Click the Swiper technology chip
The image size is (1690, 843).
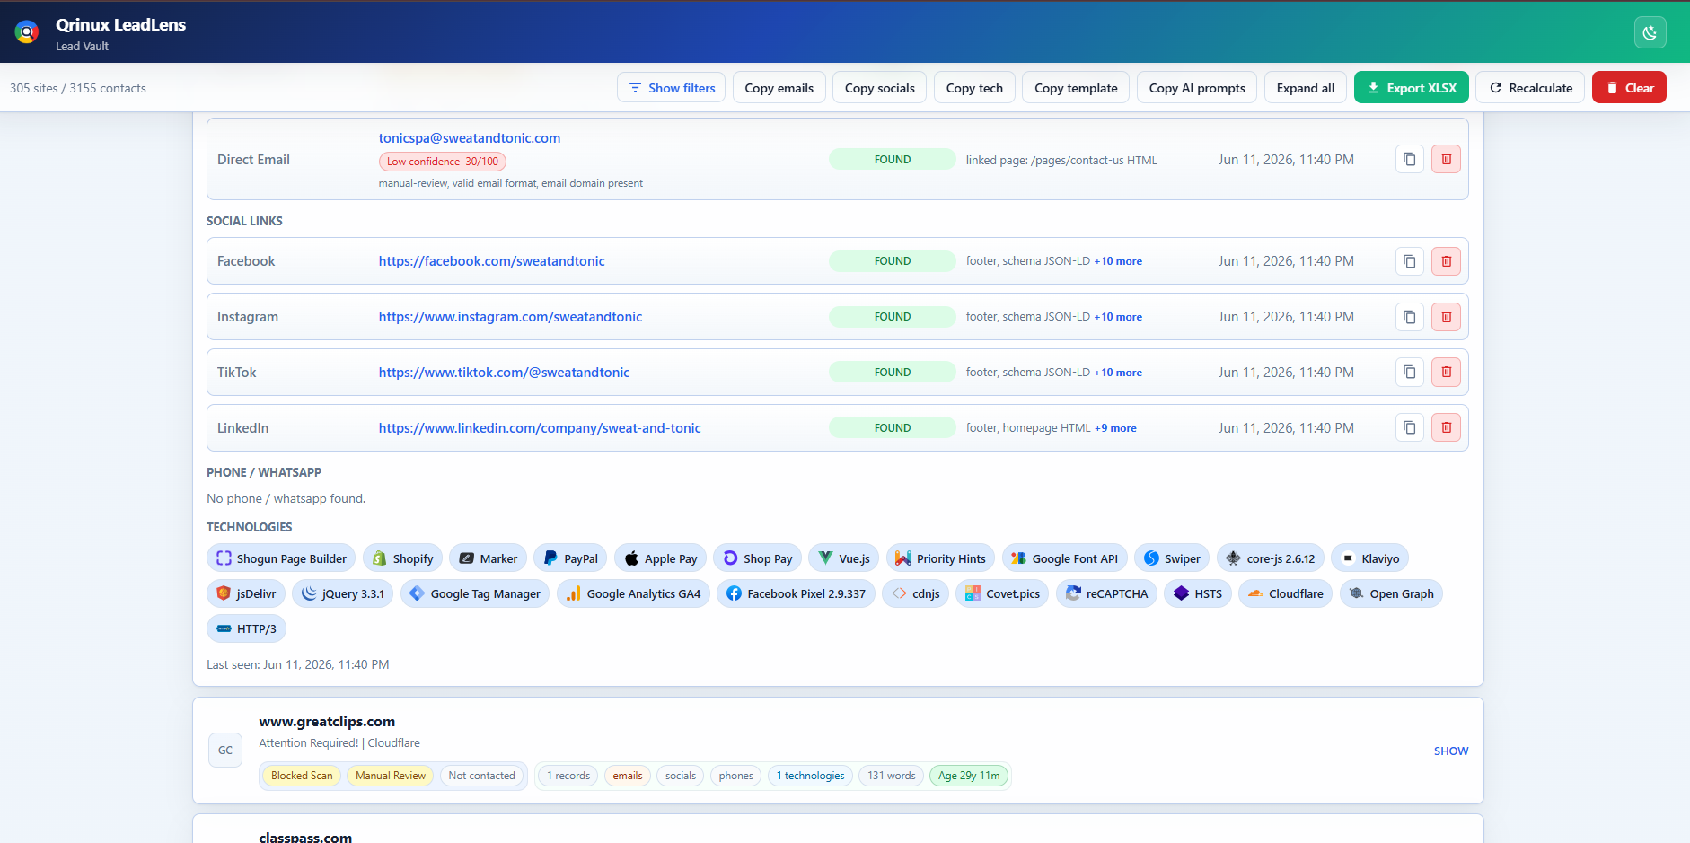pos(1172,558)
